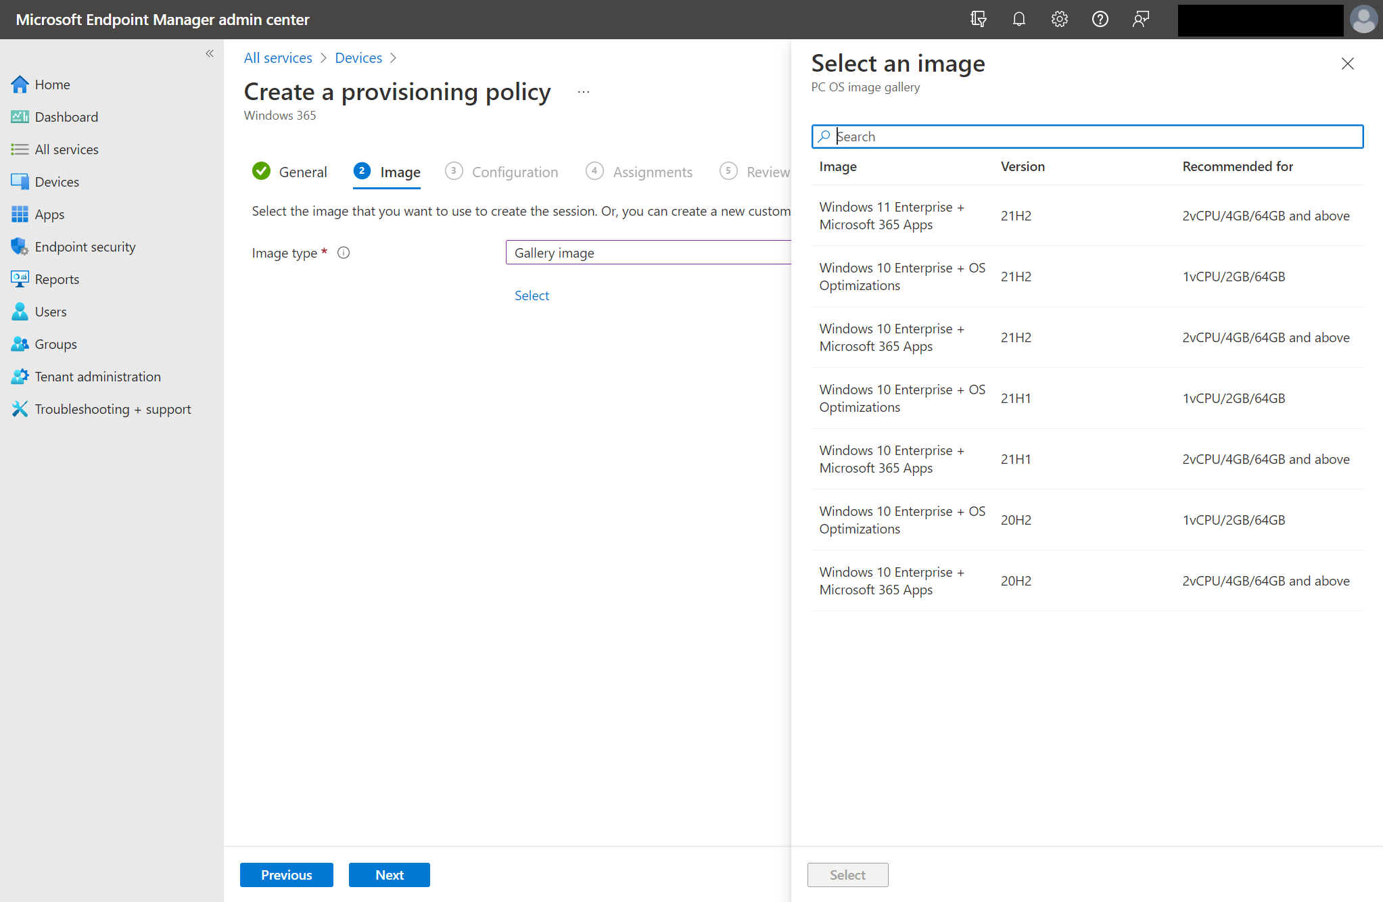
Task: Switch to the General step tab
Action: point(289,172)
